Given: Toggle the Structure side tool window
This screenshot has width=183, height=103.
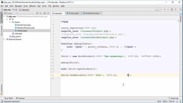Looking at the screenshot, I should (1, 31).
